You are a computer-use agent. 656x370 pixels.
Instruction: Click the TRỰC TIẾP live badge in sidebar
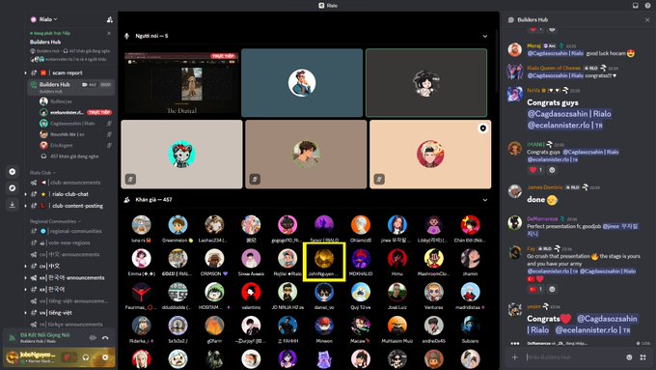pyautogui.click(x=99, y=112)
